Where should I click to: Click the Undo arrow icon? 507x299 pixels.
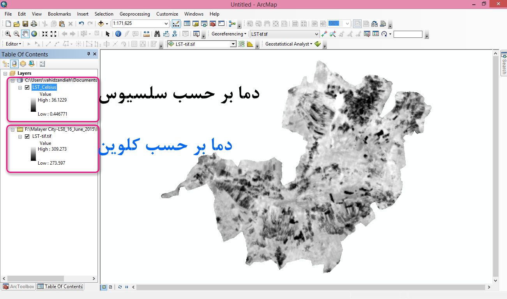point(81,24)
